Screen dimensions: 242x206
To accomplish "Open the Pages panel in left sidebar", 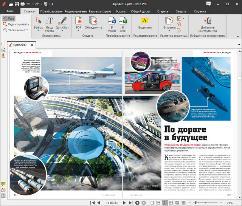I will pos(3,45).
